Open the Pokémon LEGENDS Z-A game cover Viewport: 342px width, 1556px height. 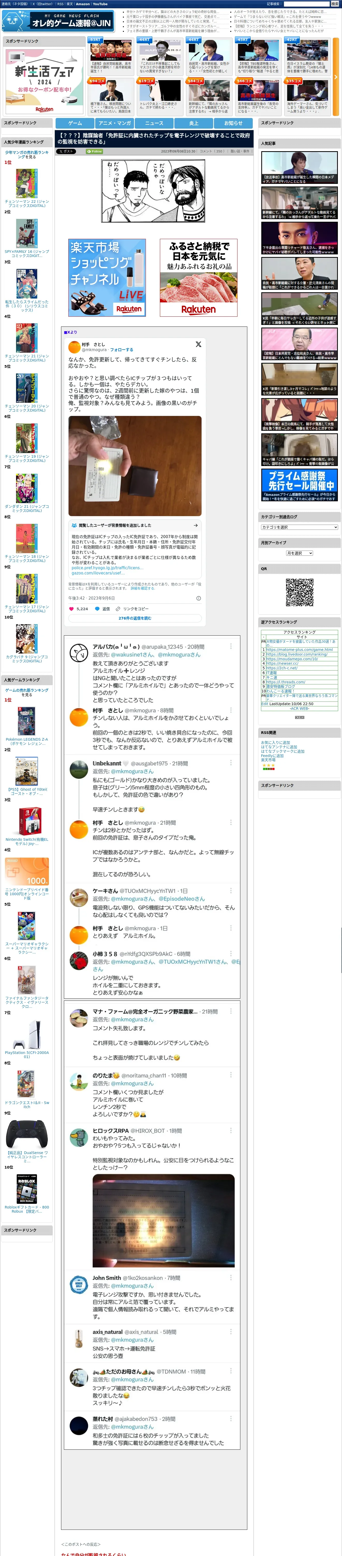(x=26, y=721)
